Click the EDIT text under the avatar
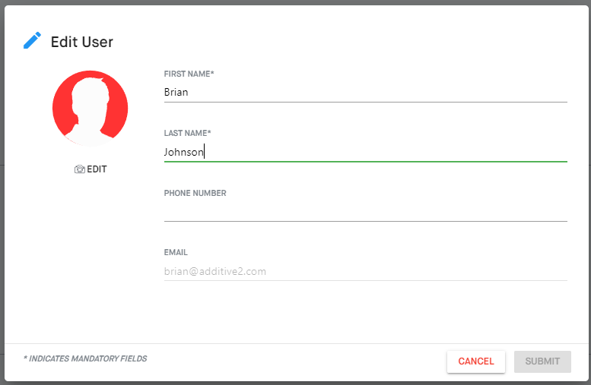 (97, 169)
